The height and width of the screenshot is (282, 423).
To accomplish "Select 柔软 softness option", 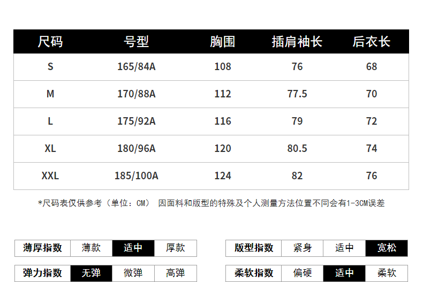I will [387, 273].
